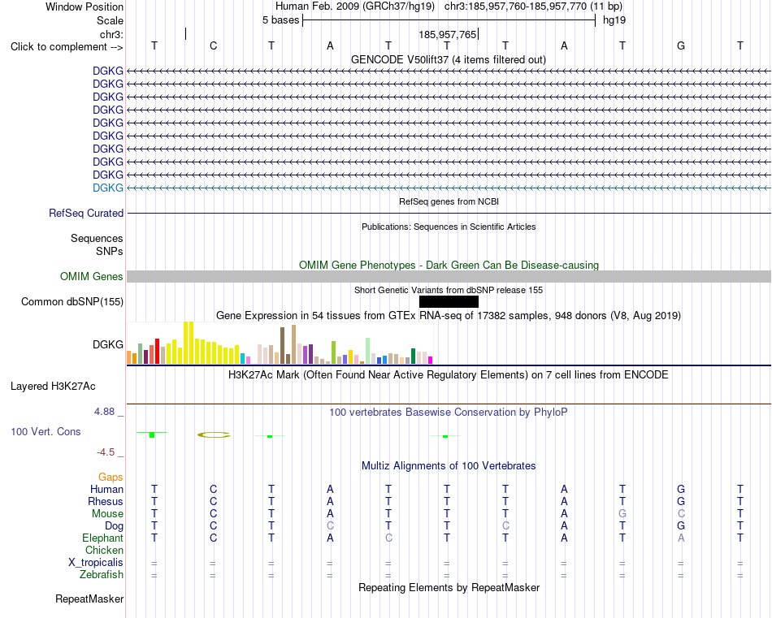The height and width of the screenshot is (618, 772).
Task: Click the 4.88 conservation scale value
Action: click(104, 412)
